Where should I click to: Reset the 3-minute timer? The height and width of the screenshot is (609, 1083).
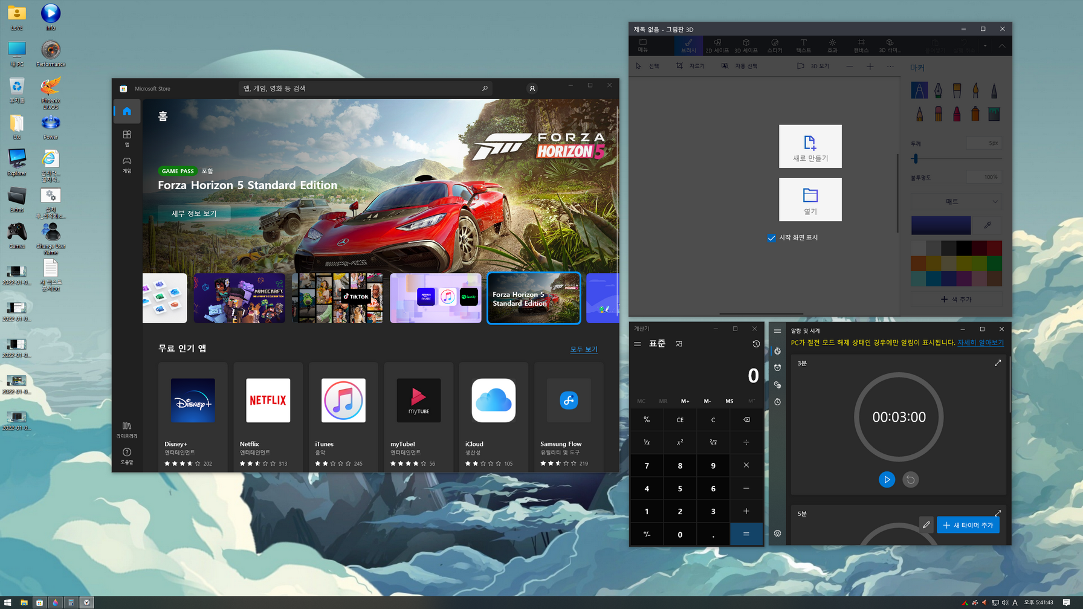tap(911, 480)
